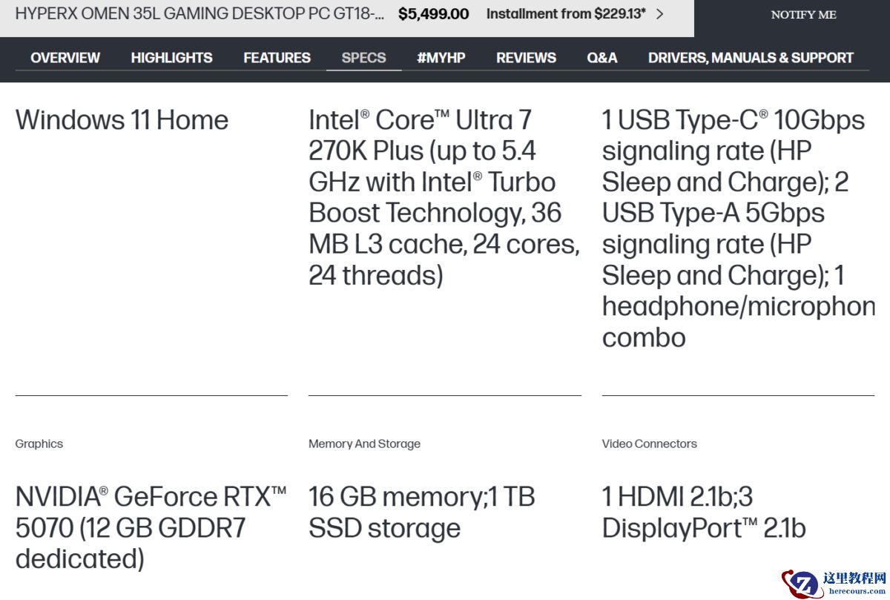Click the Windows 11 Home spec text

122,120
